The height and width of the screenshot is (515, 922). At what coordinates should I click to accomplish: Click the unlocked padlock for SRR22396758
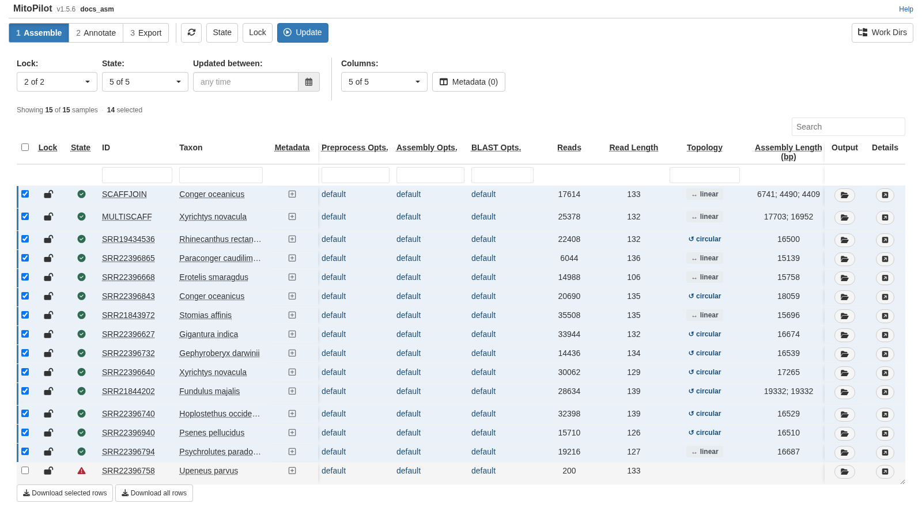pyautogui.click(x=48, y=471)
